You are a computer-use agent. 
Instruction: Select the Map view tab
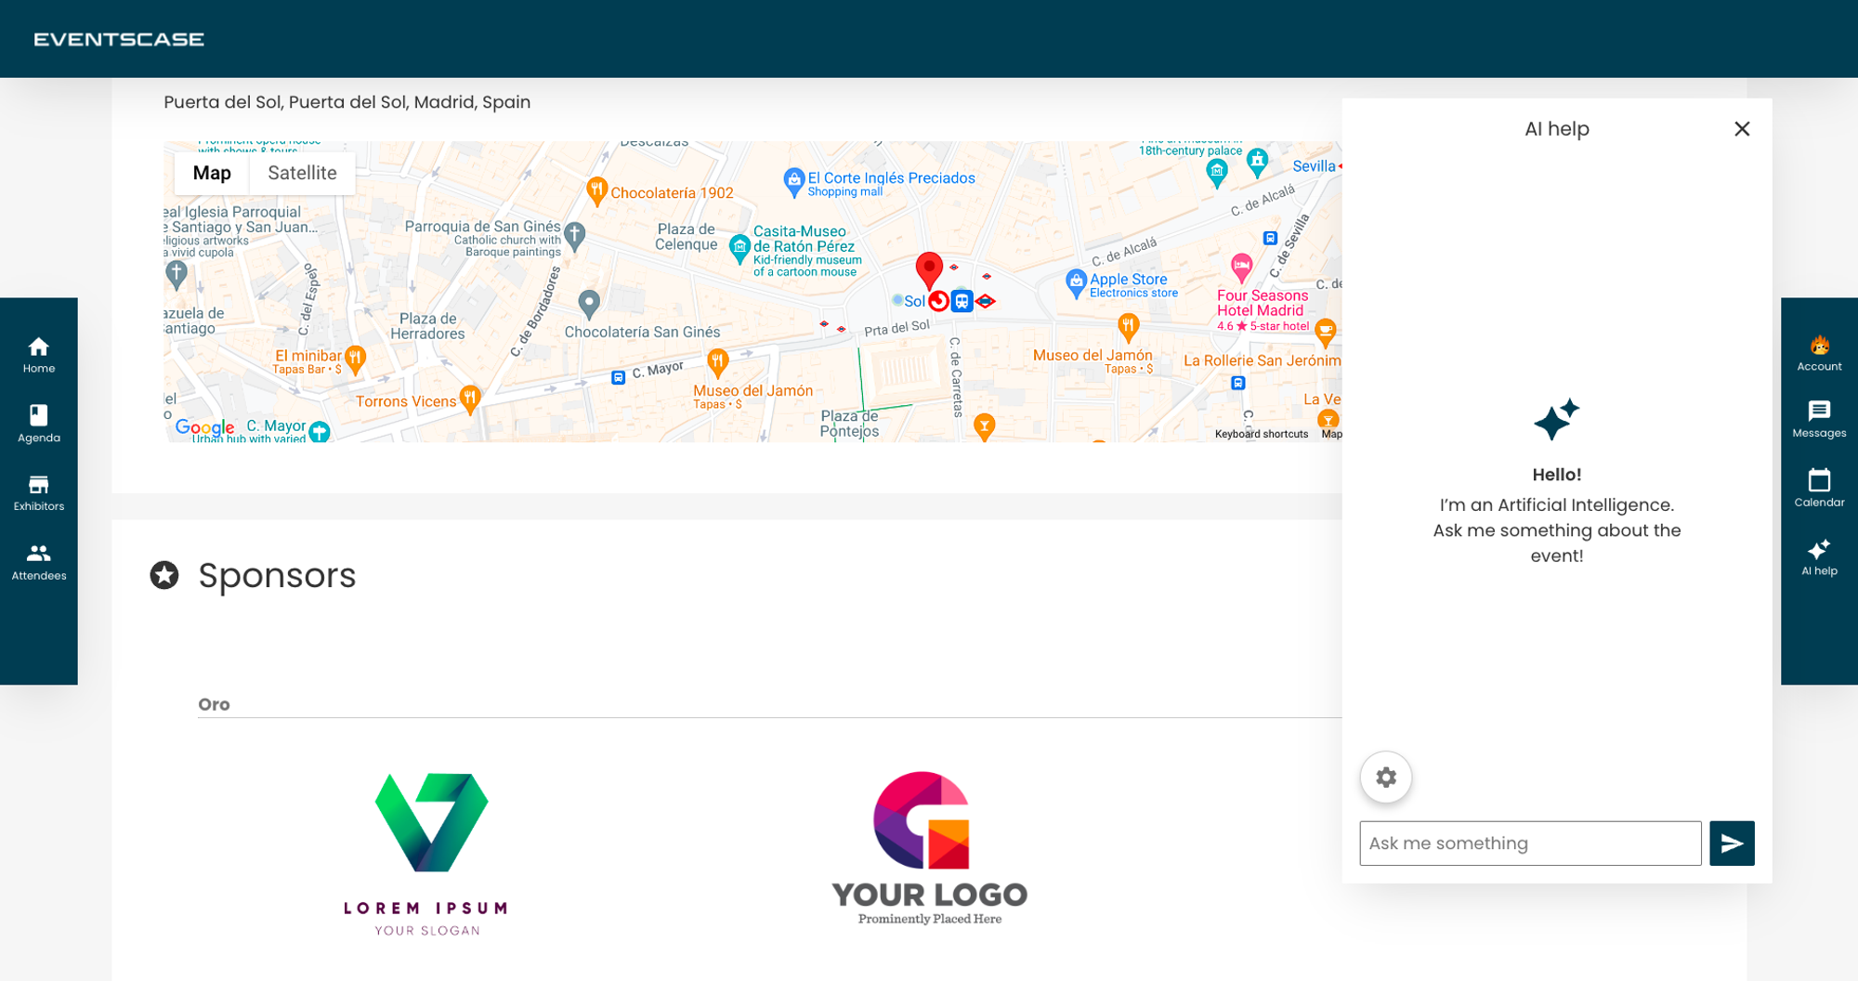tap(212, 173)
